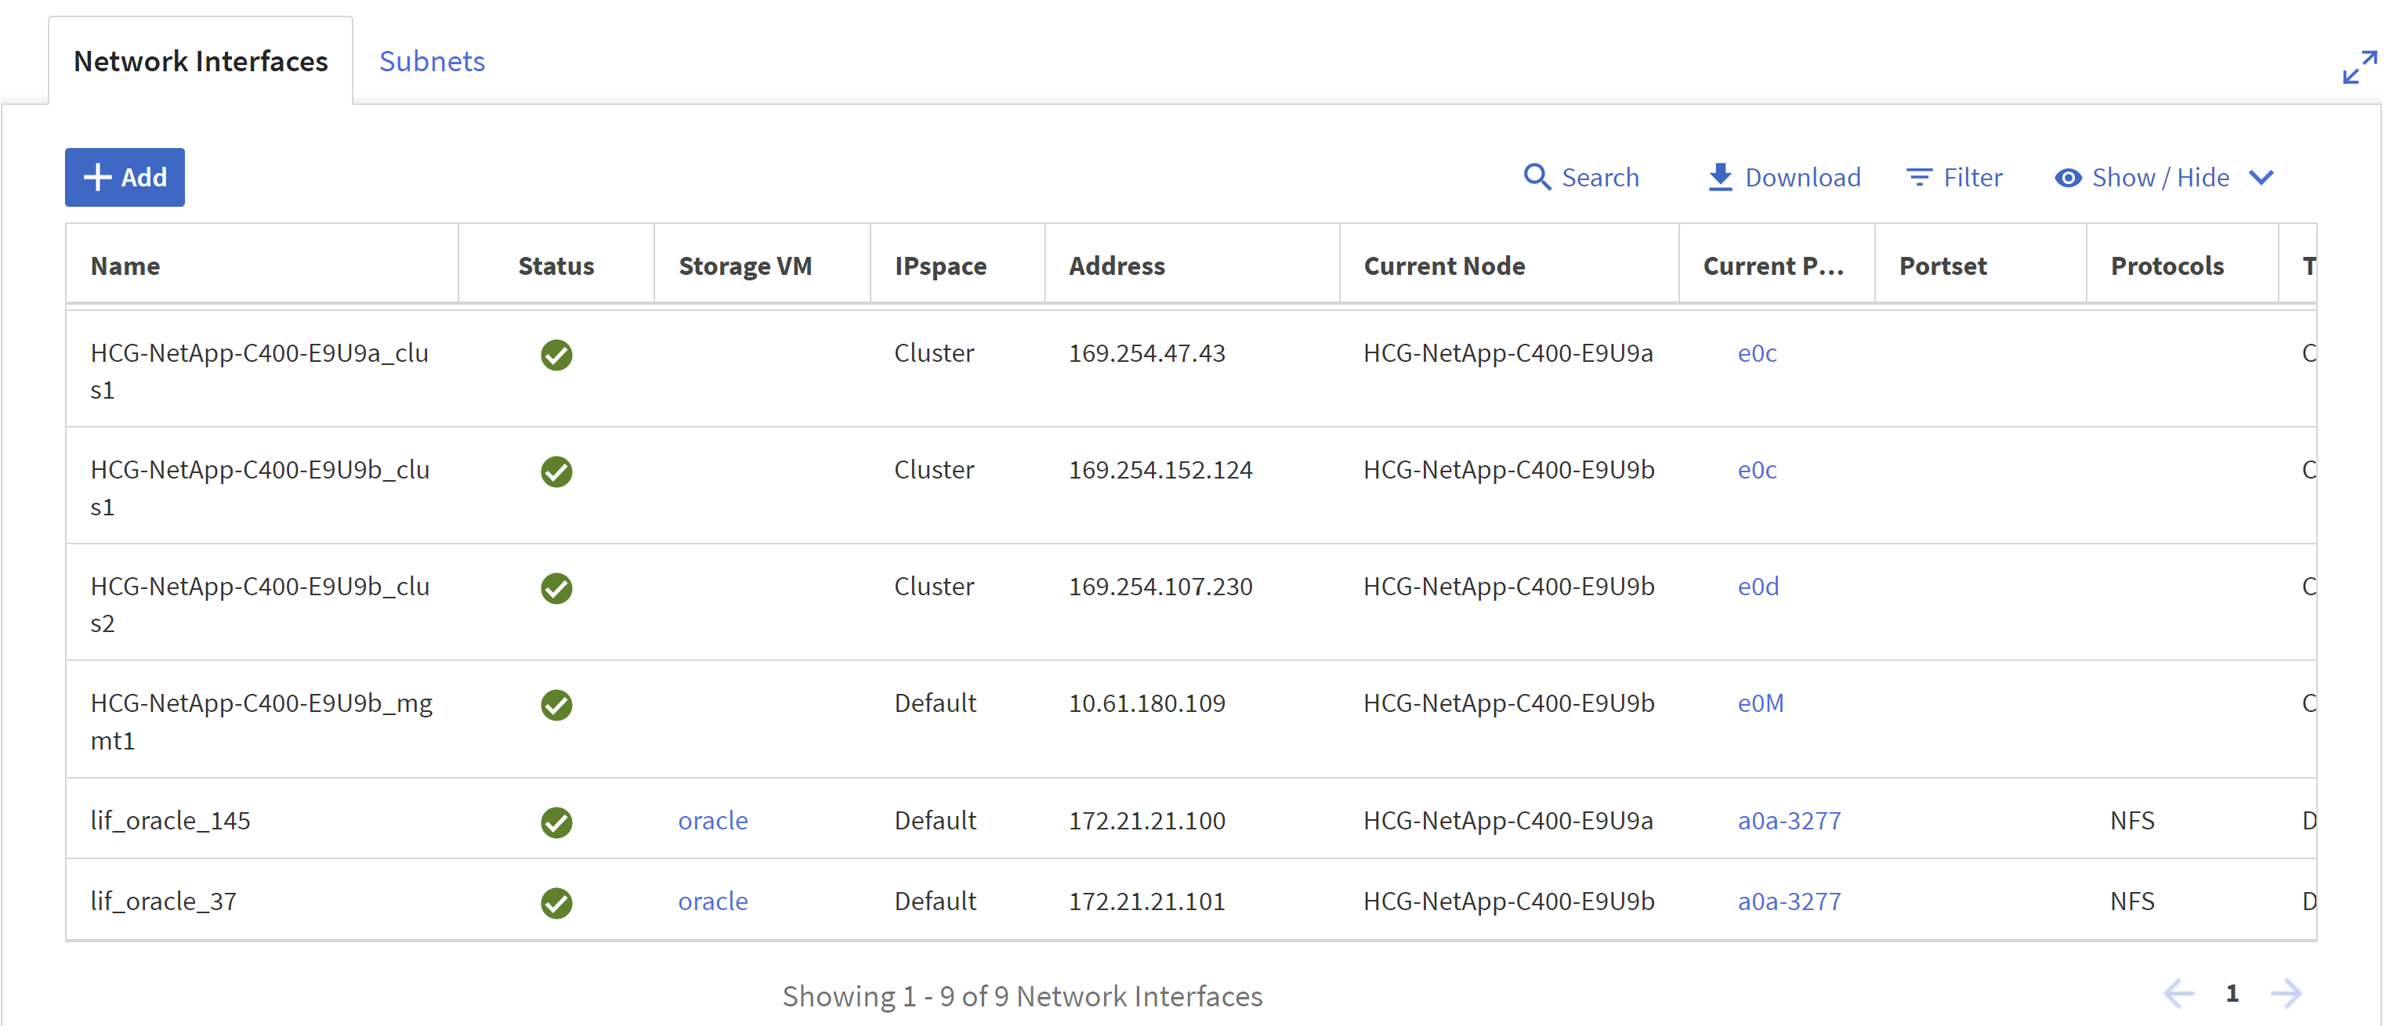The image size is (2386, 1026).
Task: Click the Download arrow icon
Action: (1719, 177)
